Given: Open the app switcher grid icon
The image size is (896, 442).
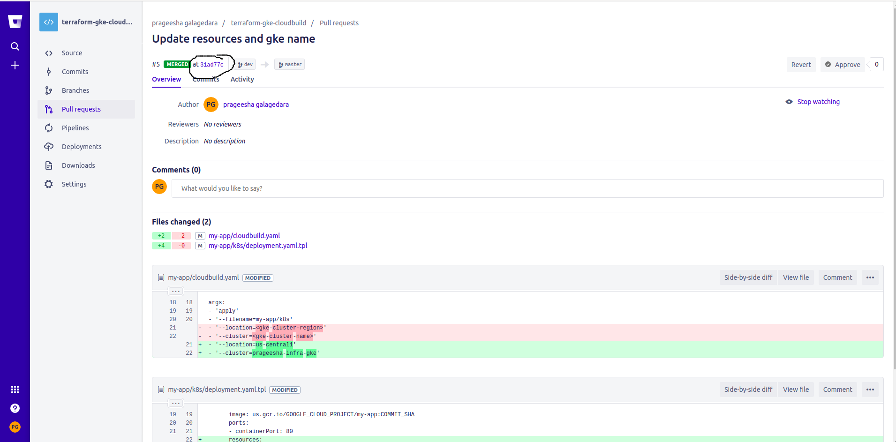Looking at the screenshot, I should pyautogui.click(x=15, y=390).
